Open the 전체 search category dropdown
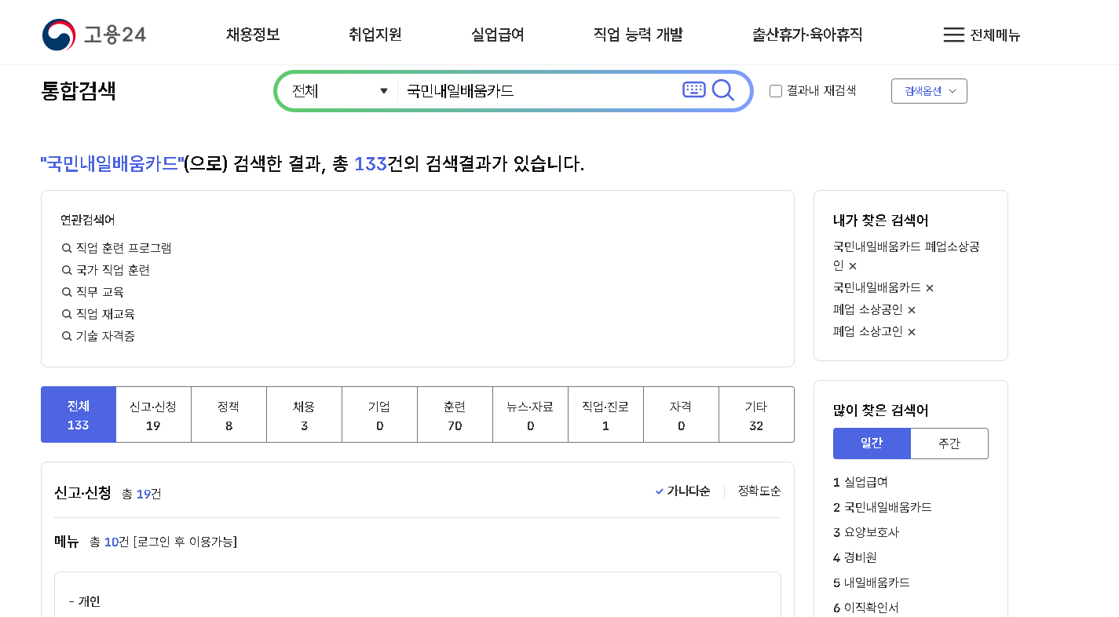Image resolution: width=1119 pixels, height=617 pixels. pyautogui.click(x=339, y=91)
